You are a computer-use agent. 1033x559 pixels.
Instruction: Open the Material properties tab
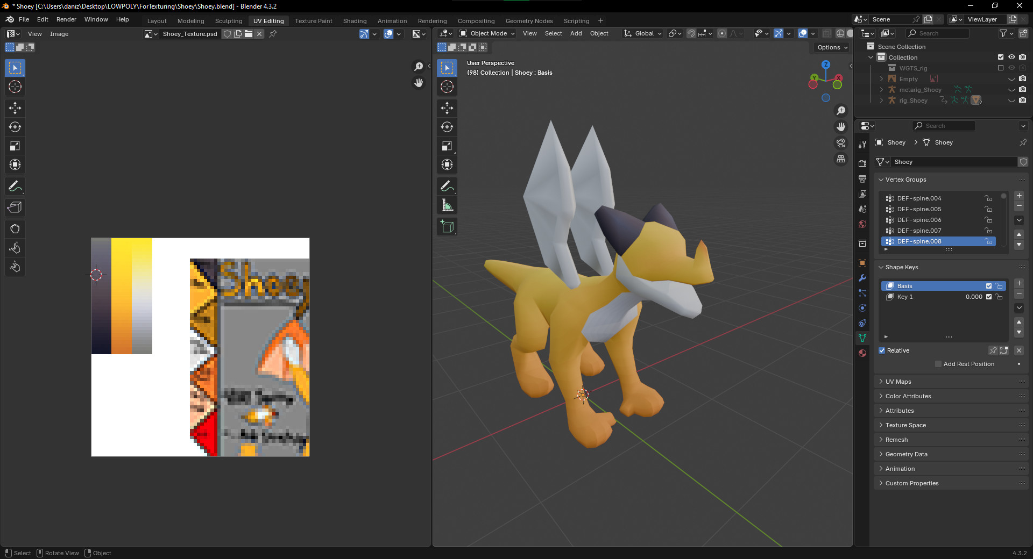click(x=862, y=353)
